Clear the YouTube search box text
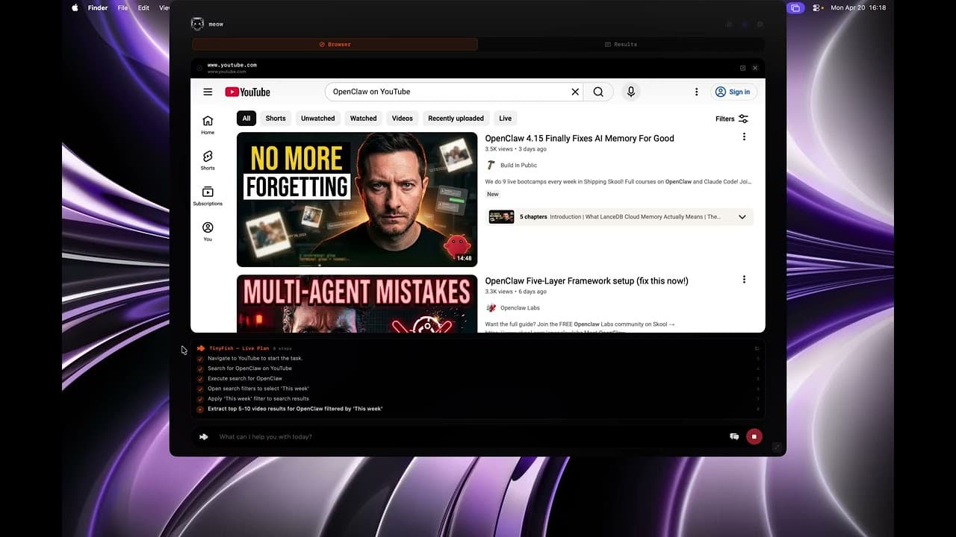Screen dimensions: 956x537 575,92
